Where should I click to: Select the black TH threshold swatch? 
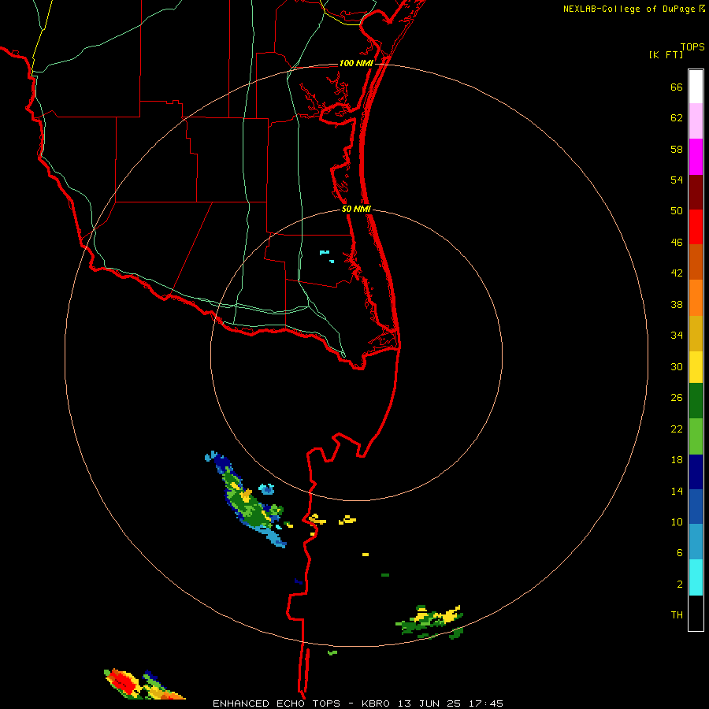point(696,613)
